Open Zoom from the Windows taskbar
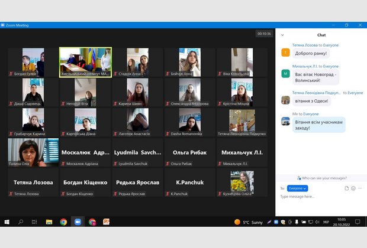 [x=78, y=222]
